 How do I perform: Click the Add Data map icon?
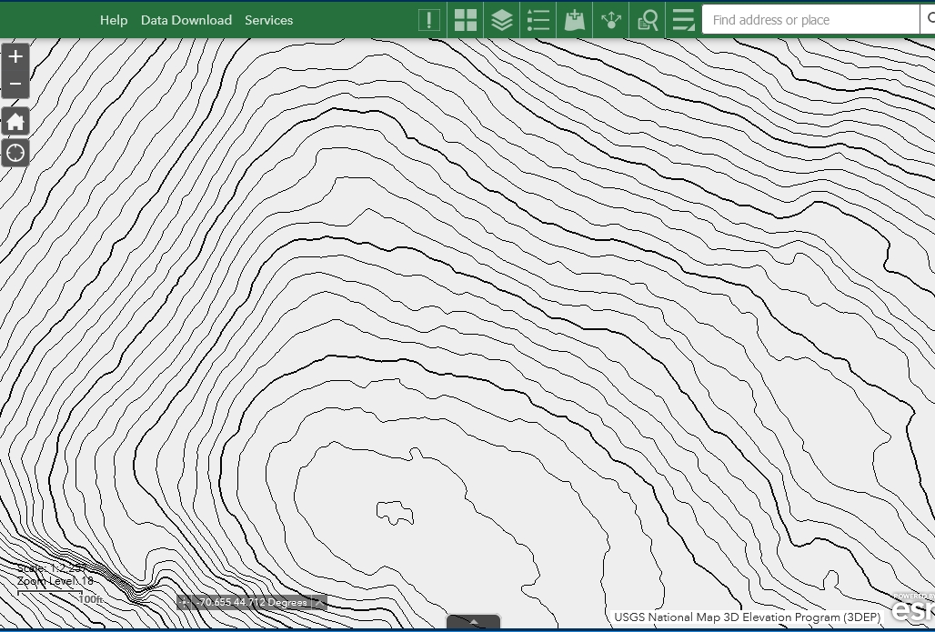tap(574, 20)
